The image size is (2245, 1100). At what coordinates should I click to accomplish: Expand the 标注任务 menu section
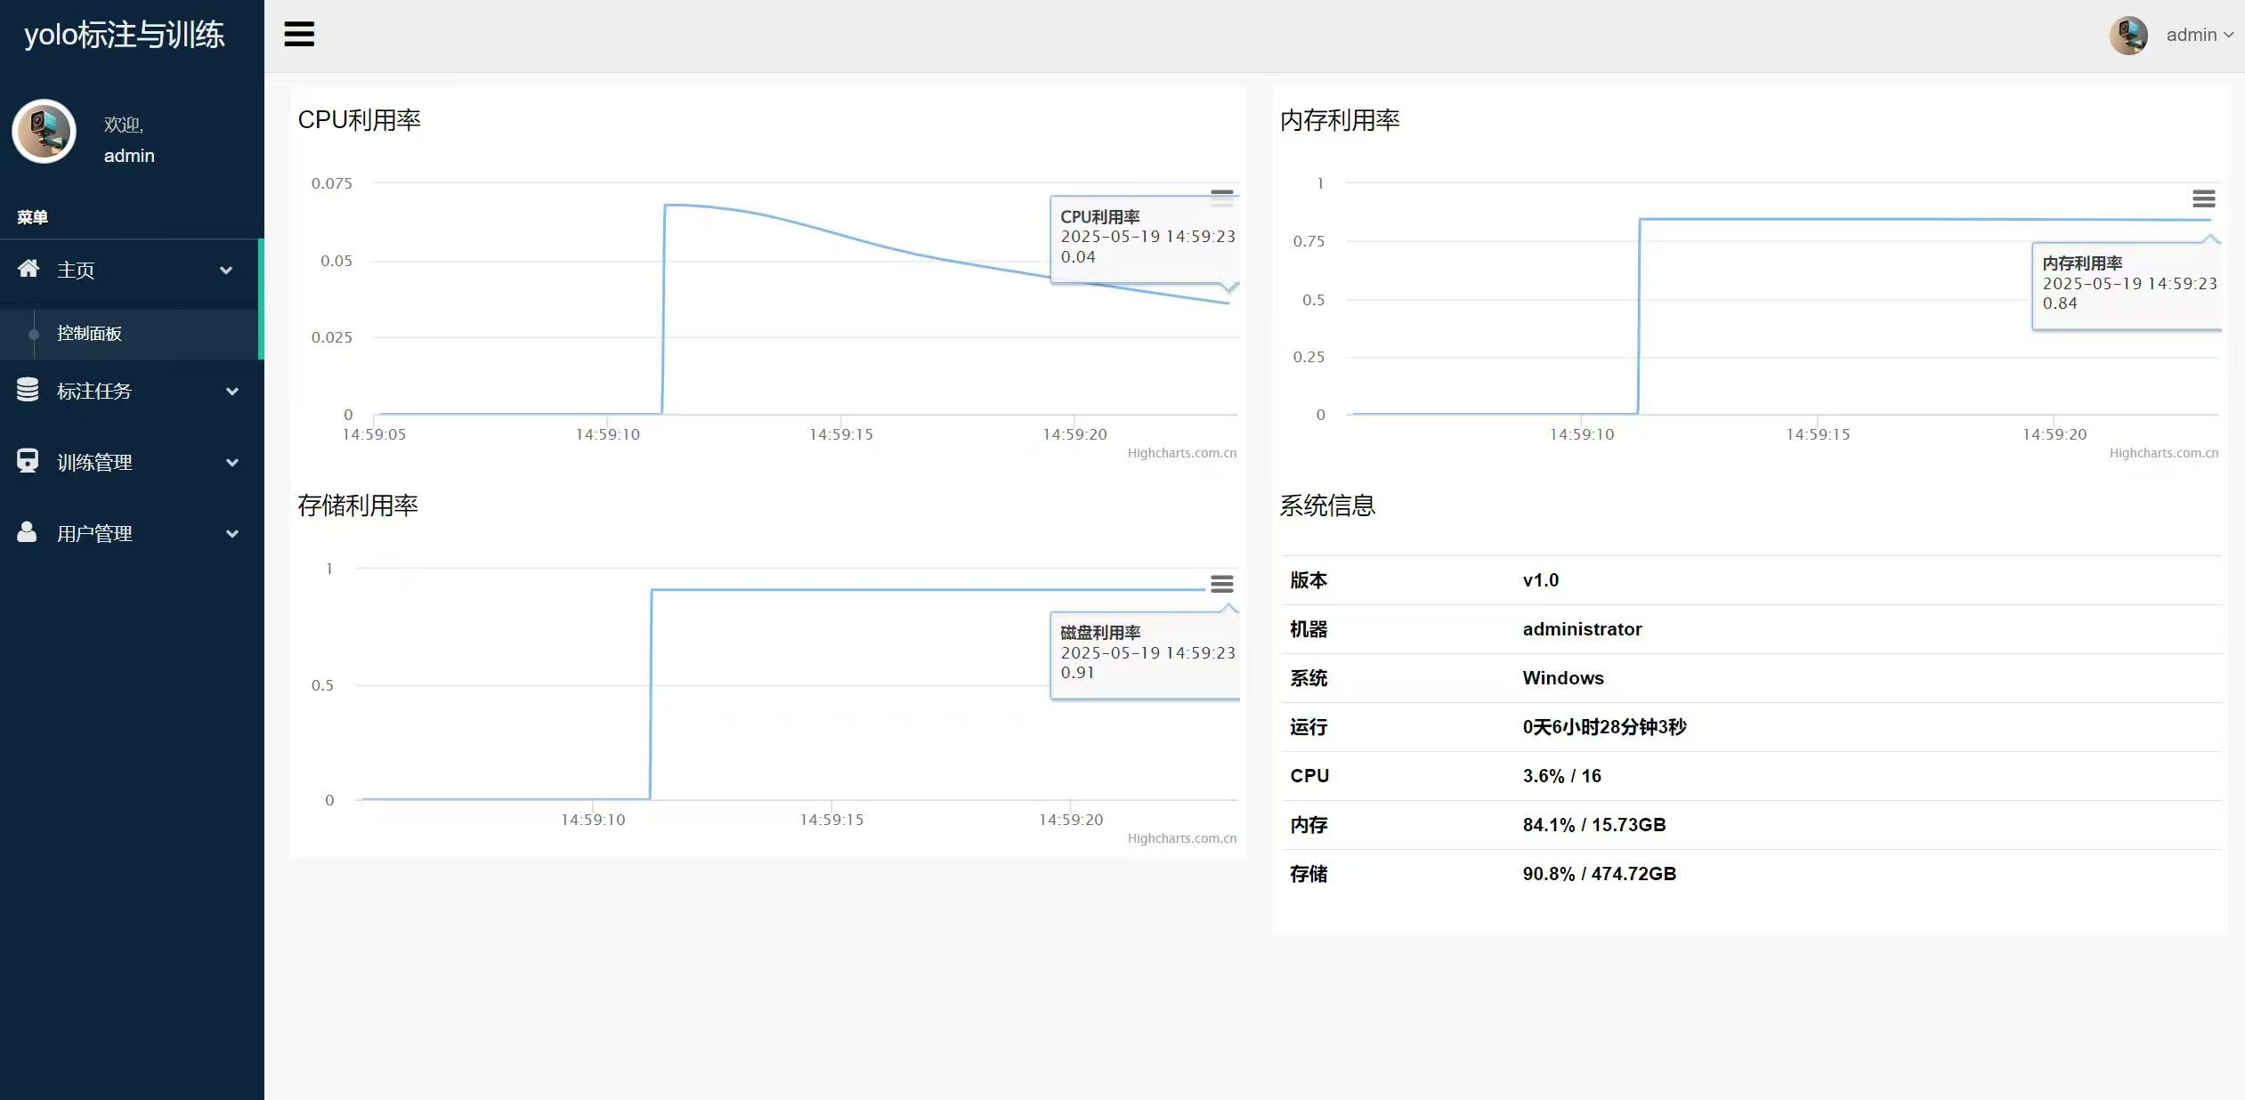pos(231,391)
